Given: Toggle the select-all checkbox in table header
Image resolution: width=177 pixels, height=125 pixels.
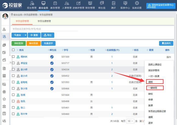Looking at the screenshot, I should point(13,50).
